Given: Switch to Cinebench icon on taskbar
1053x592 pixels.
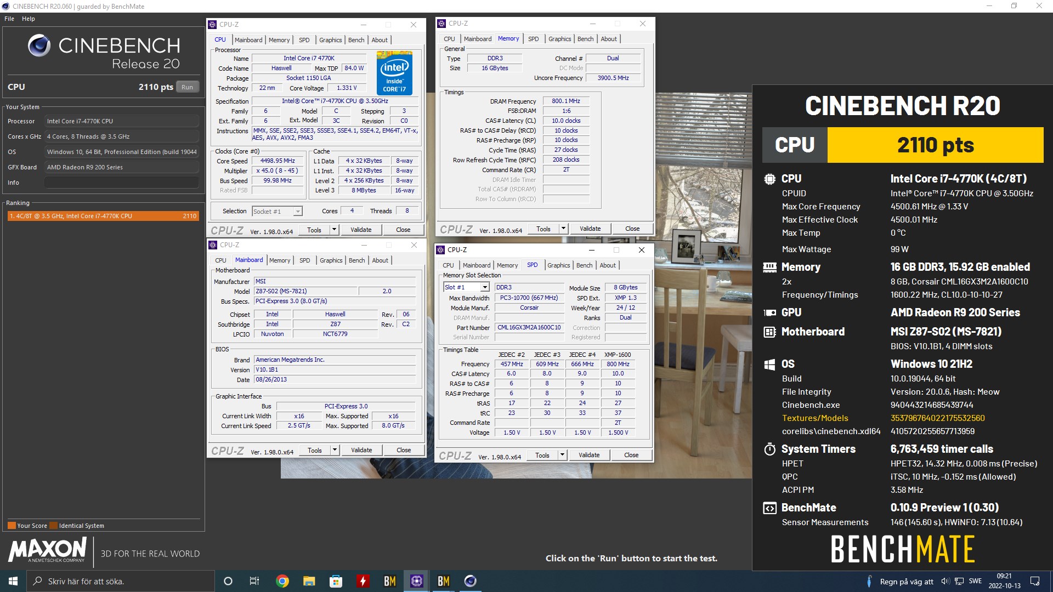Looking at the screenshot, I should (470, 581).
